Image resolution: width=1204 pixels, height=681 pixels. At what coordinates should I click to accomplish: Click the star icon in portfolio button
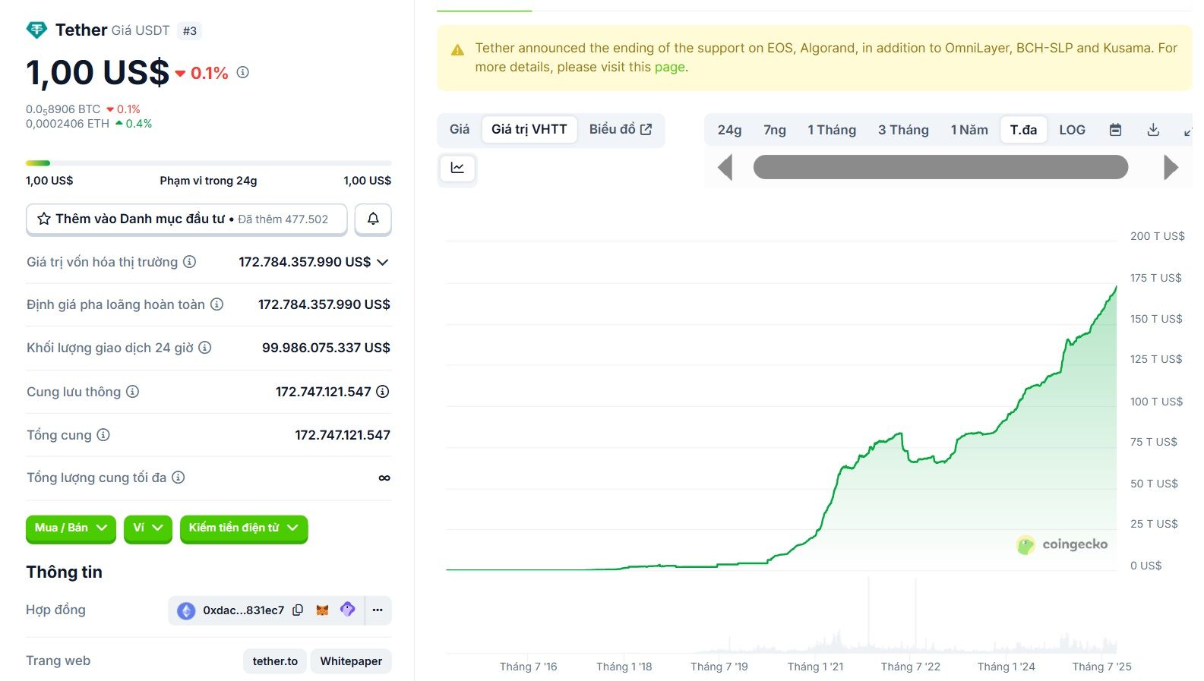(x=44, y=219)
